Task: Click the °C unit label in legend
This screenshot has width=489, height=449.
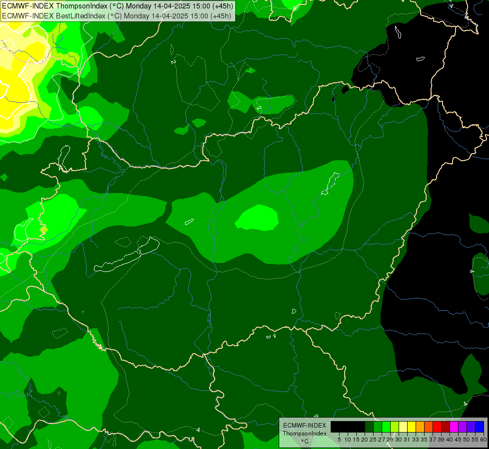Action: [305, 441]
